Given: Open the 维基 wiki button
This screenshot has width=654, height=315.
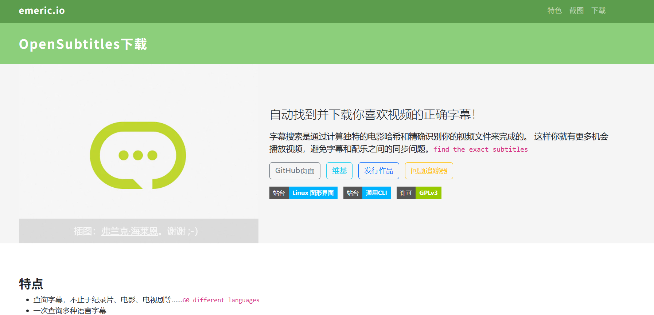Looking at the screenshot, I should pos(339,171).
